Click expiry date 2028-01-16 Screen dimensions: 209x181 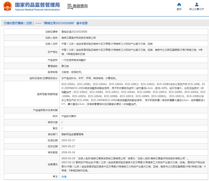click(x=68, y=152)
